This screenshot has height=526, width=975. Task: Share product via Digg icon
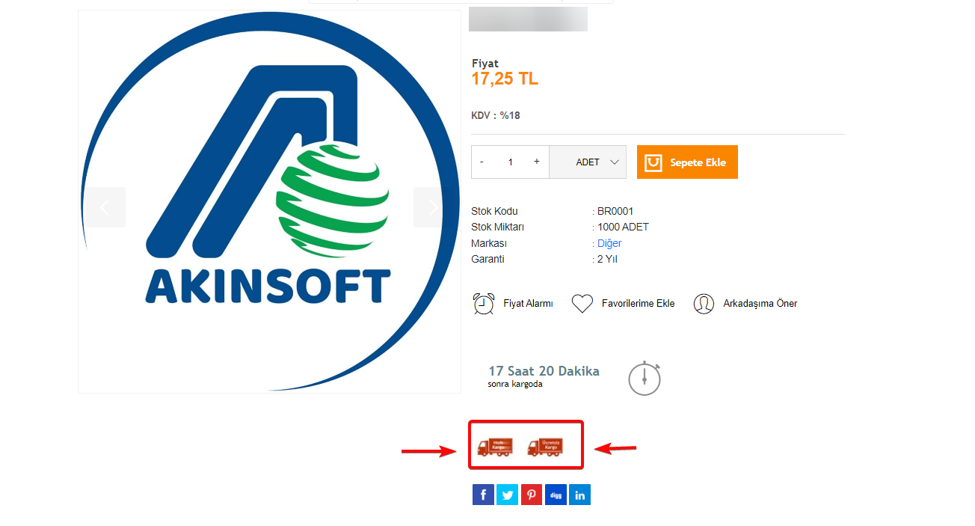[x=556, y=495]
